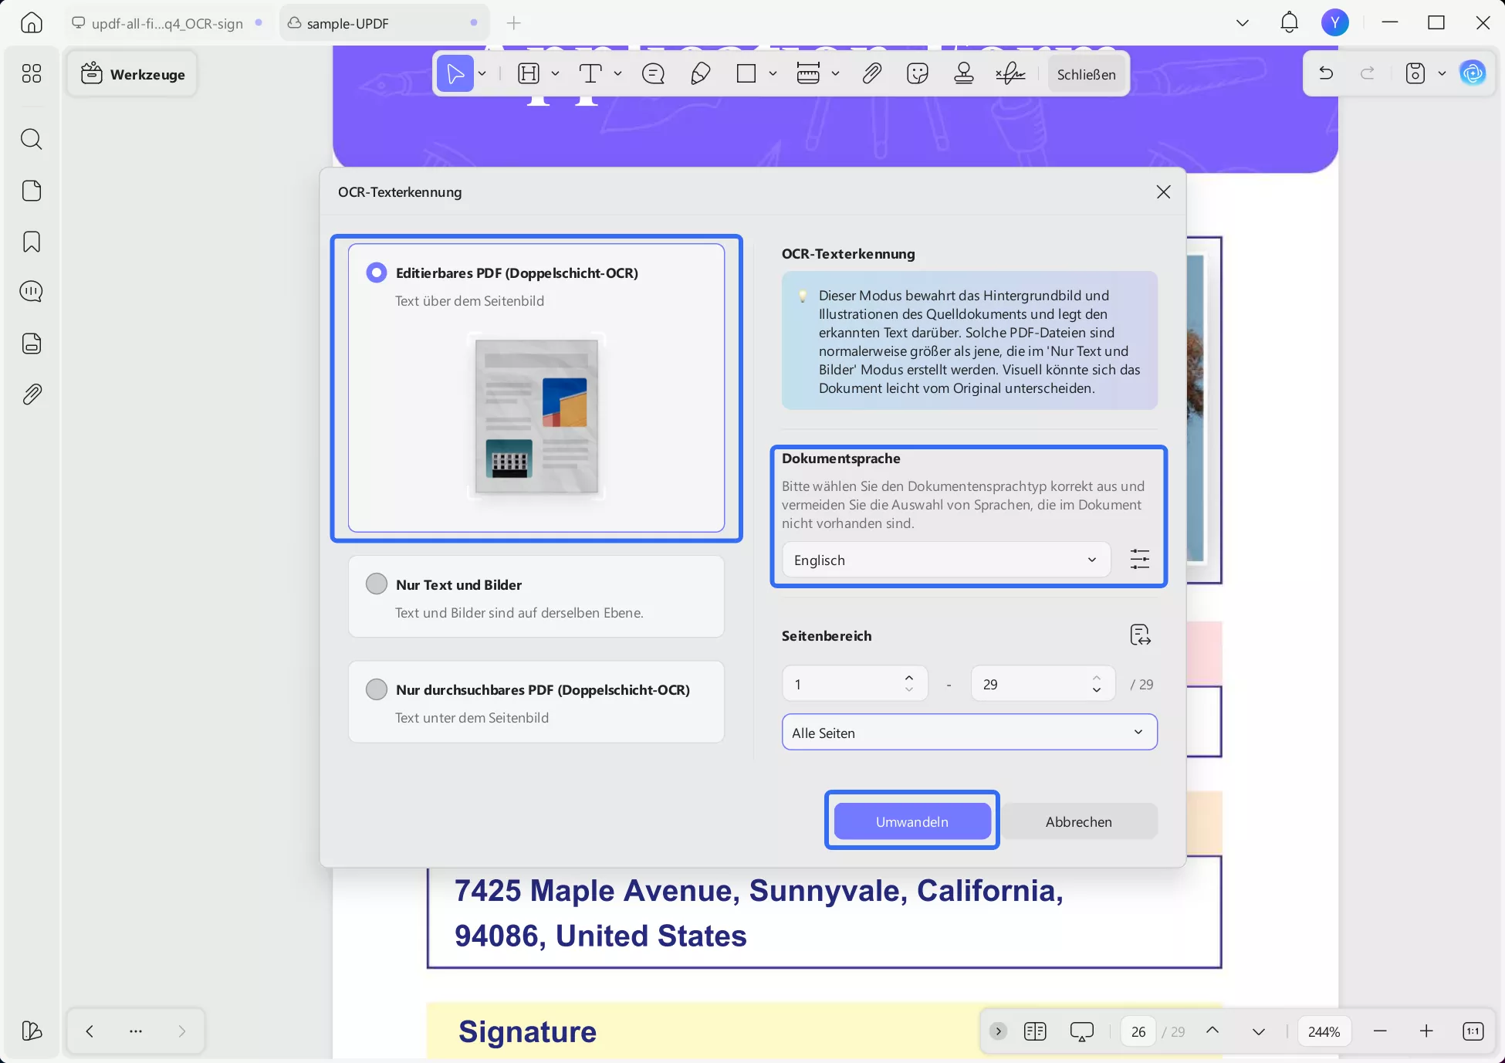Open the Englisch language dropdown
The height and width of the screenshot is (1063, 1505).
point(945,560)
